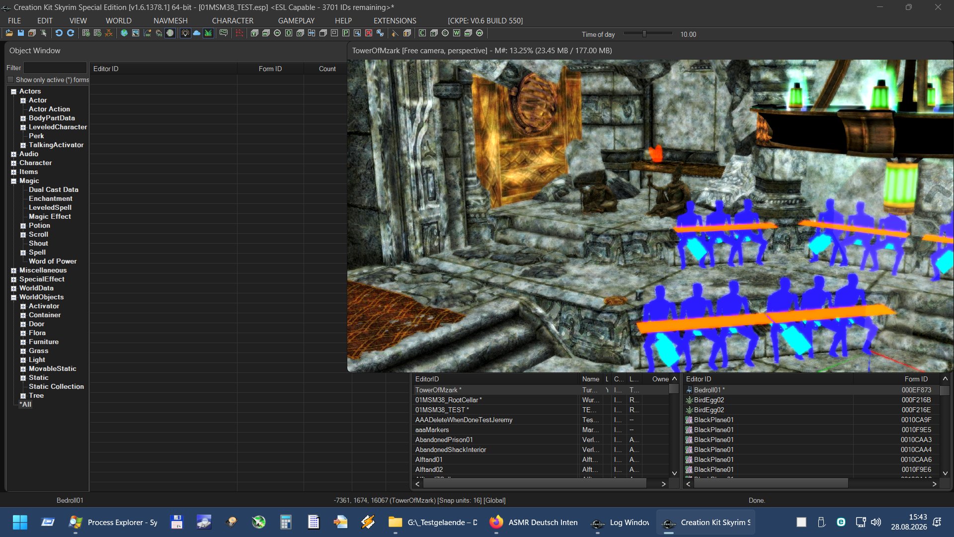Expand the Audio tree category
954x537 pixels.
(x=13, y=154)
